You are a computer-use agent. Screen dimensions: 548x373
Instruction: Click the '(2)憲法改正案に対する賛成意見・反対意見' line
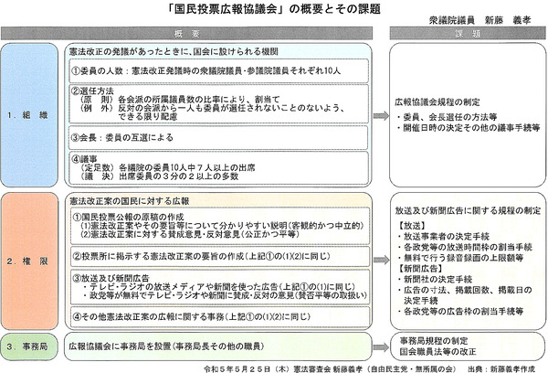pyautogui.click(x=190, y=234)
